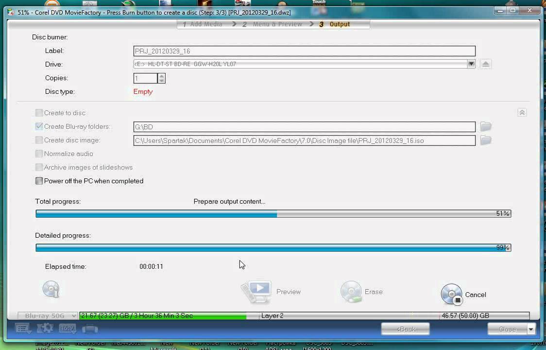Viewport: 546px width, 350px height.
Task: Click the Back button
Action: point(405,329)
